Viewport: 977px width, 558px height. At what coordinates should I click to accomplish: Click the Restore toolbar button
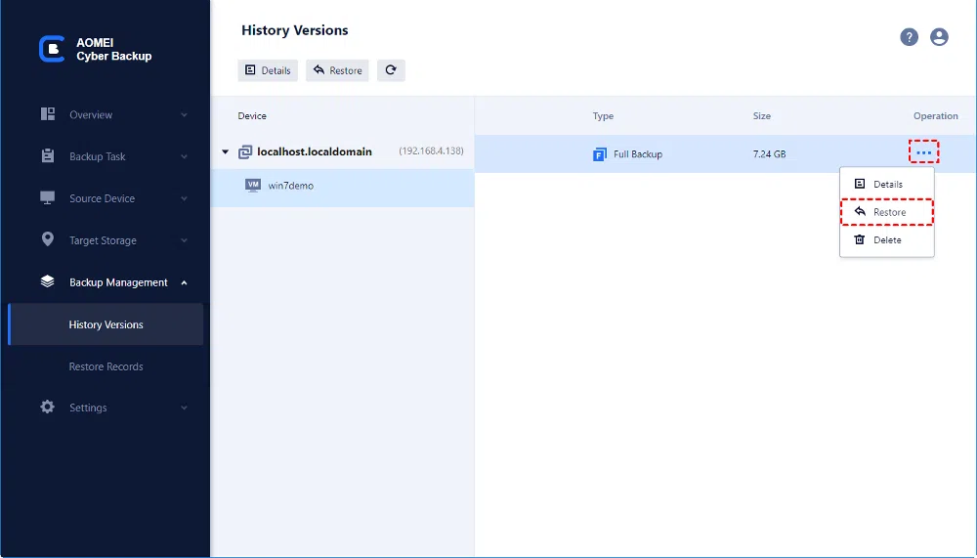point(337,70)
